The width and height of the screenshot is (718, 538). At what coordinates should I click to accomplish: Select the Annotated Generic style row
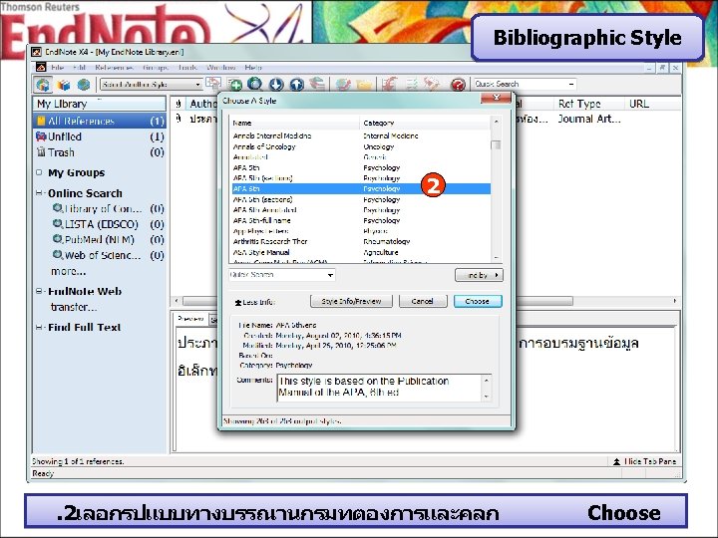(360, 157)
